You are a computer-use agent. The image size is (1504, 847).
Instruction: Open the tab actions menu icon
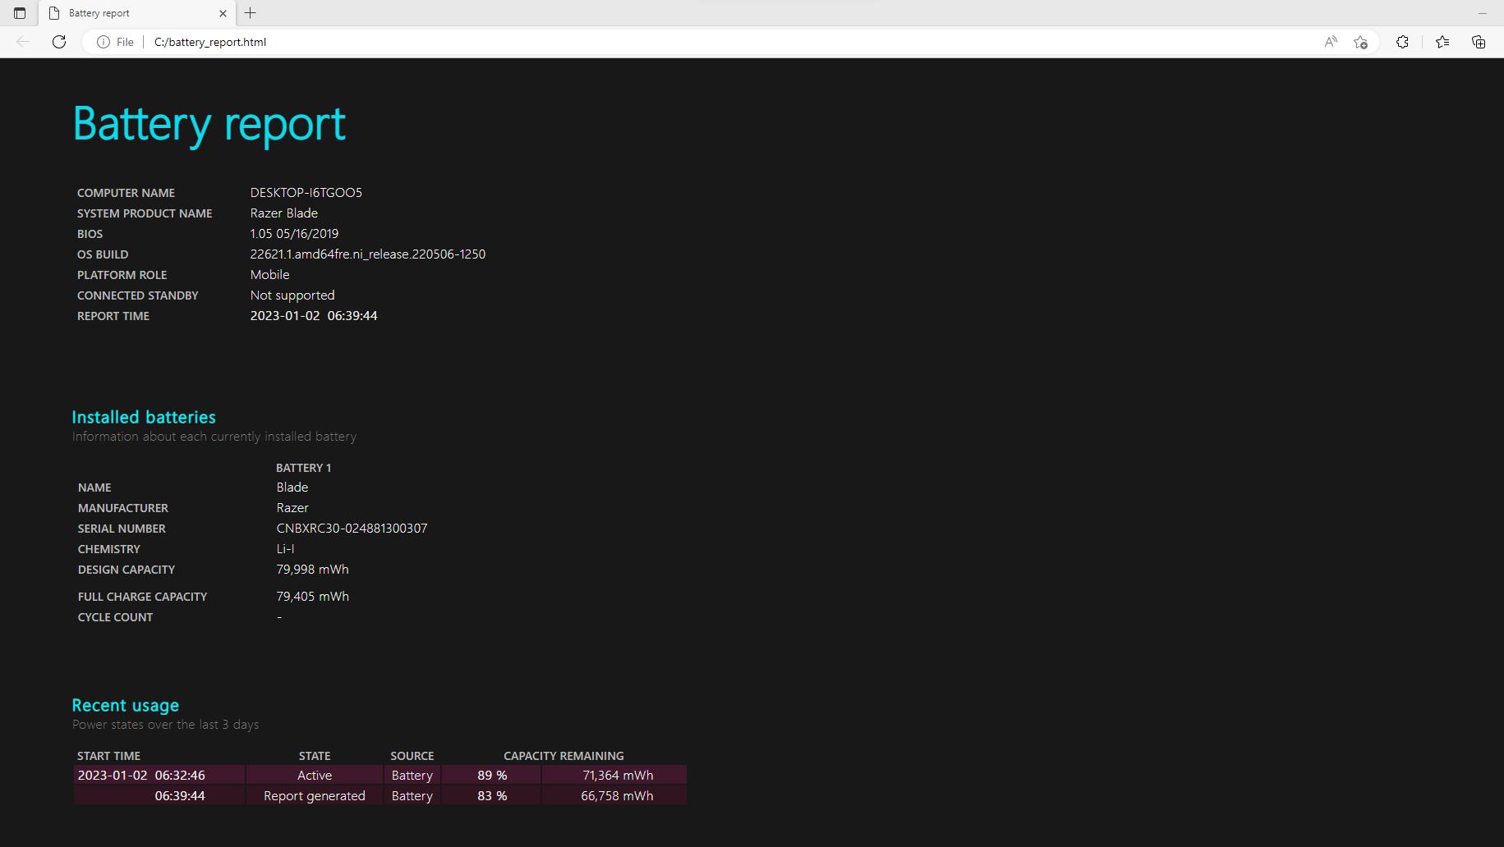(x=20, y=13)
